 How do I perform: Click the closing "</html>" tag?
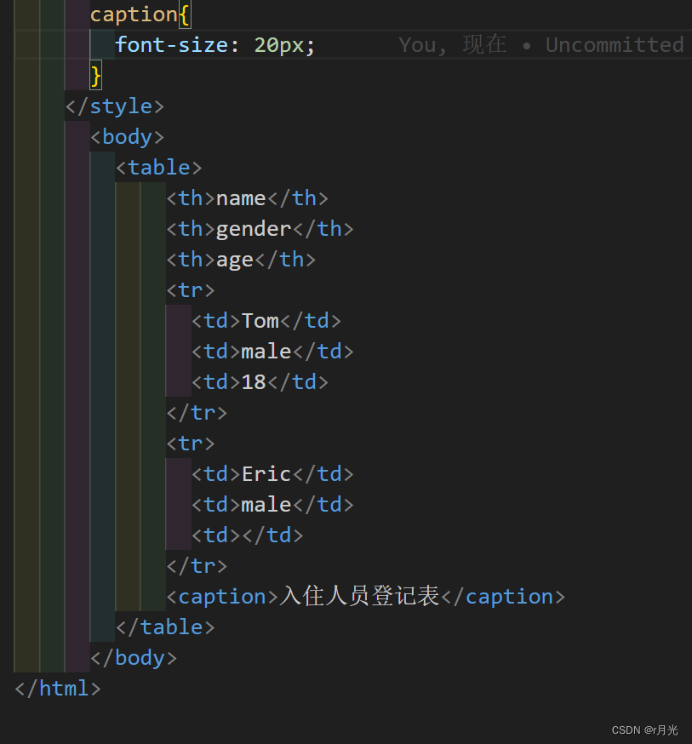point(58,689)
